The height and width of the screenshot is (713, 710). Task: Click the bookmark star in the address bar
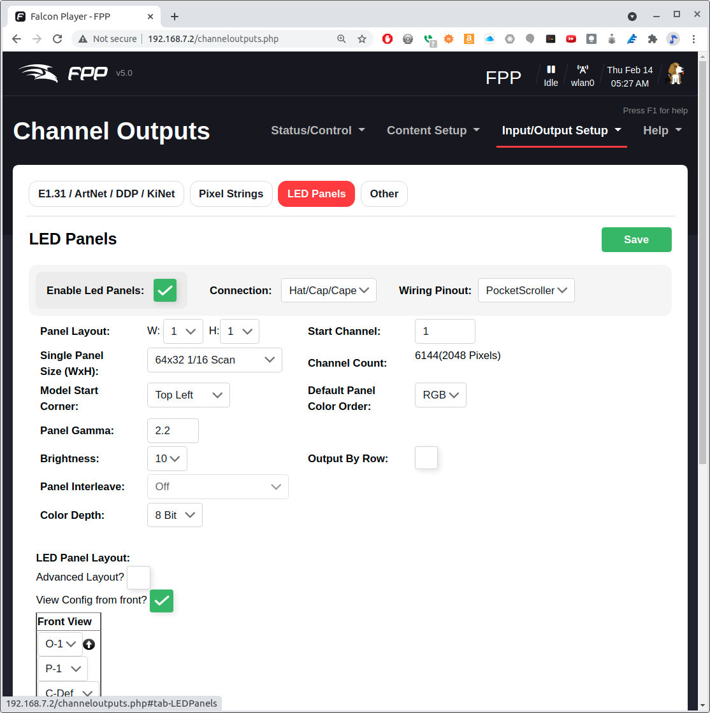pos(362,39)
